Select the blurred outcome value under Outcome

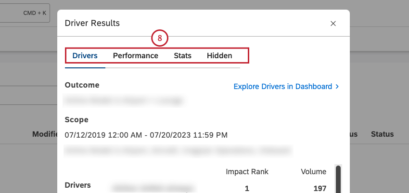[x=124, y=101]
